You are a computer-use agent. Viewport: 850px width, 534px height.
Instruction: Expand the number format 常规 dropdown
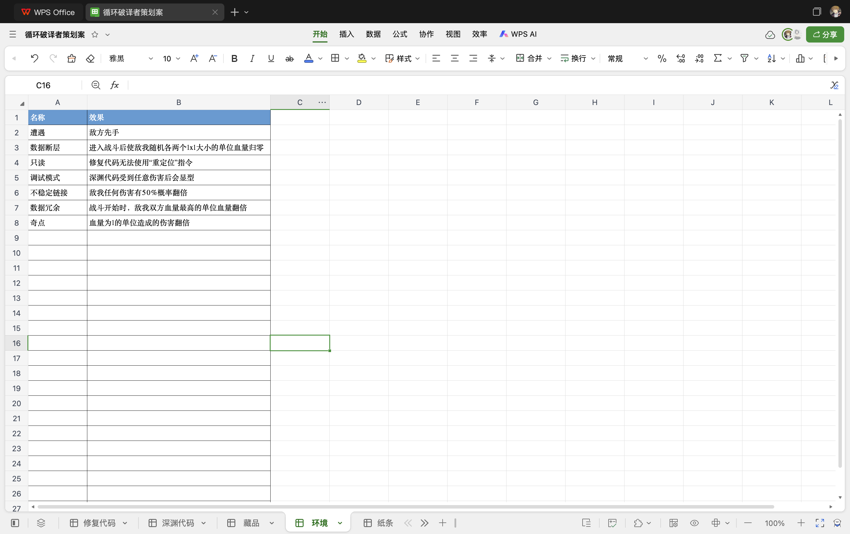click(646, 59)
